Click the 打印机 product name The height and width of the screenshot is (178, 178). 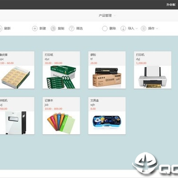coord(140,55)
